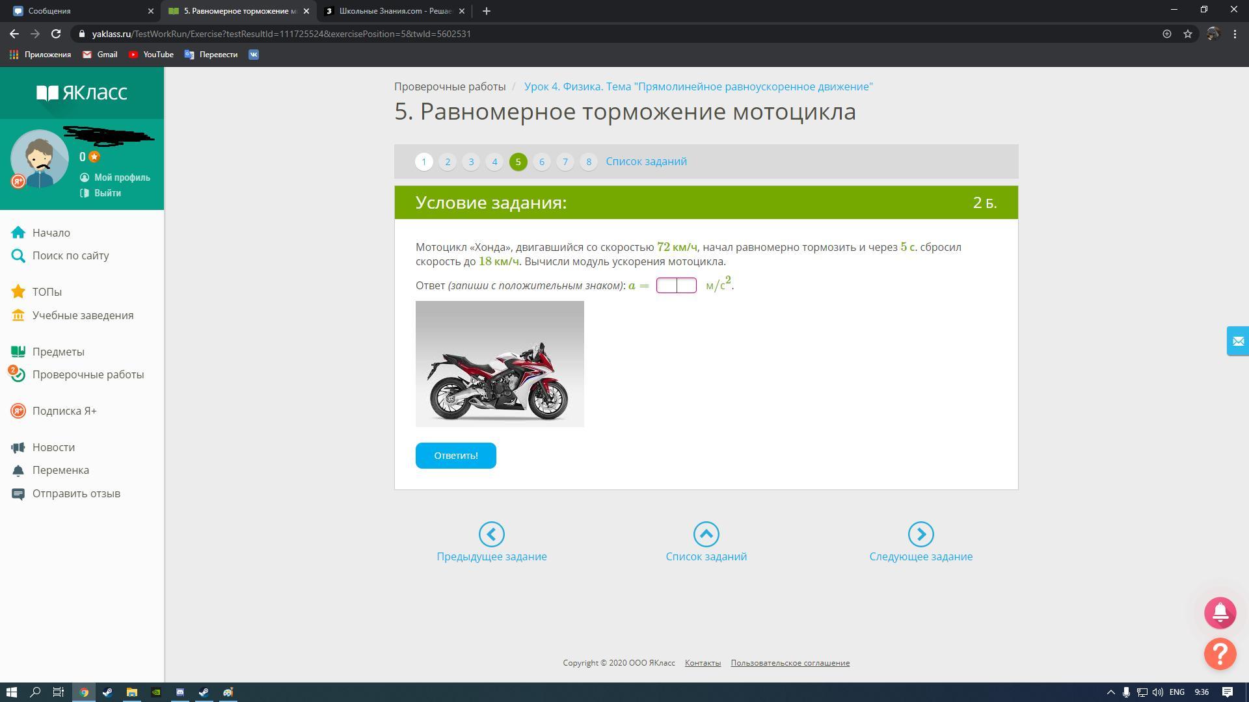Open Windows taskbar search
Screen dimensions: 1249x702
coord(35,692)
